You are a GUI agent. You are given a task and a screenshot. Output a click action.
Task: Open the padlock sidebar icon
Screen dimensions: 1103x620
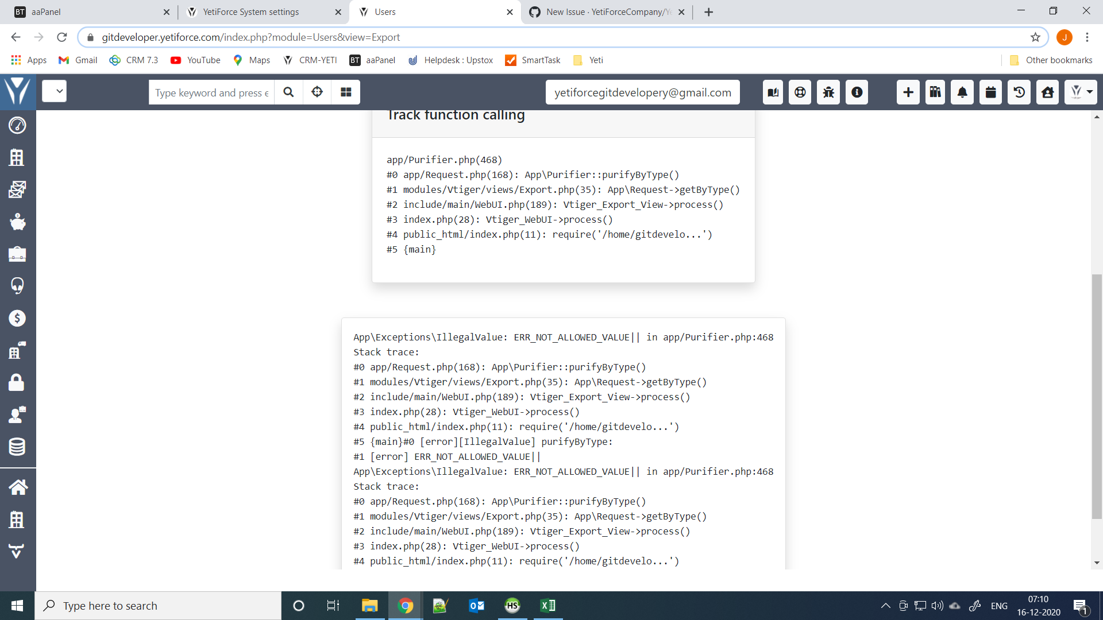click(x=17, y=382)
